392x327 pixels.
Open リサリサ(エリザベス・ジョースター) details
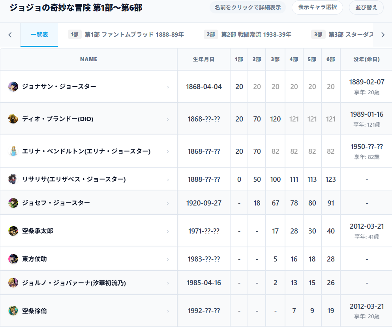point(74,179)
